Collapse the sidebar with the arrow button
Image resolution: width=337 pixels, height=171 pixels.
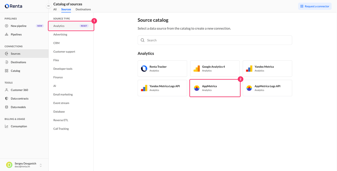coord(49,6)
